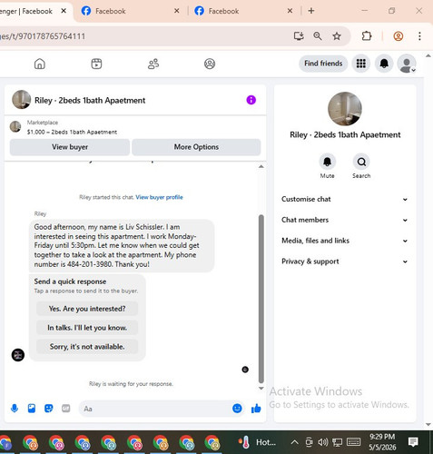Close the third Facebook tab

point(290,11)
